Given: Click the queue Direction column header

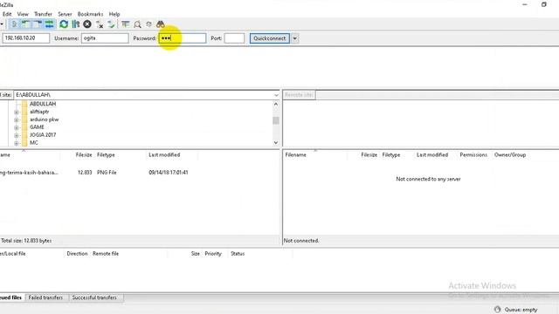Looking at the screenshot, I should (77, 254).
